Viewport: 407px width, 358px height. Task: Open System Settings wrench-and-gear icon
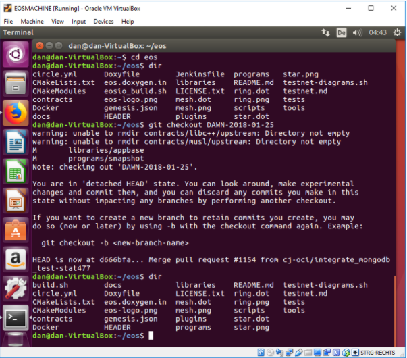16,288
